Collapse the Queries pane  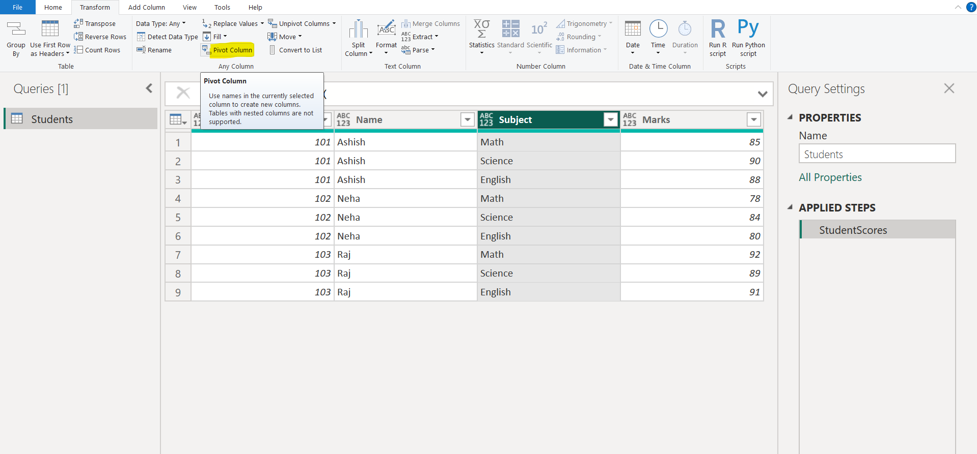tap(149, 88)
